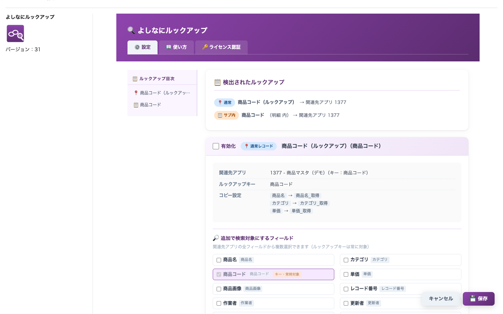
Task: Click the pin icon in the 通常 badge
Action: tap(220, 103)
